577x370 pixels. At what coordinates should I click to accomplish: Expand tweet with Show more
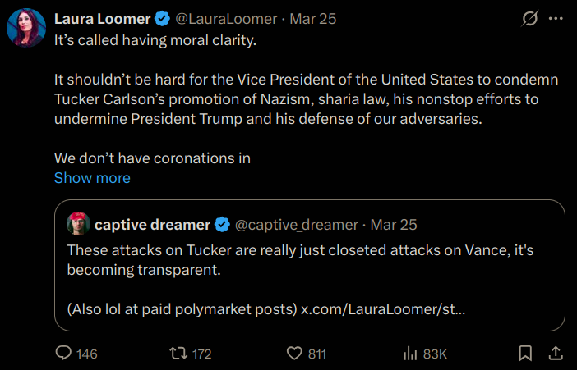[92, 178]
